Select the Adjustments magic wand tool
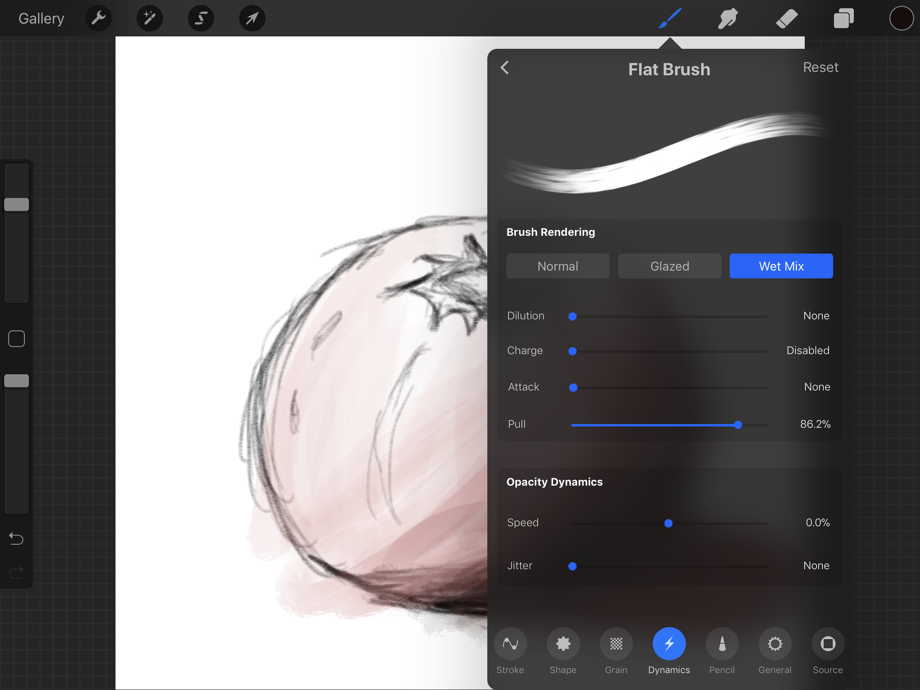Screen dimensions: 920x690 click(149, 18)
